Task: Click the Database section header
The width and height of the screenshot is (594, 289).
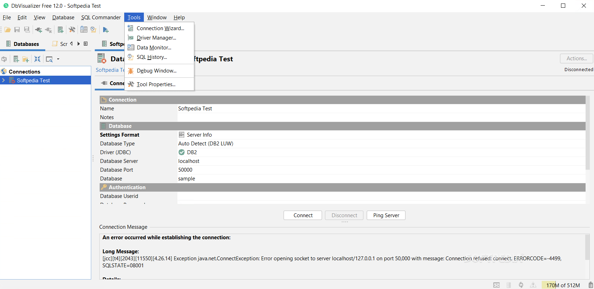Action: point(342,126)
